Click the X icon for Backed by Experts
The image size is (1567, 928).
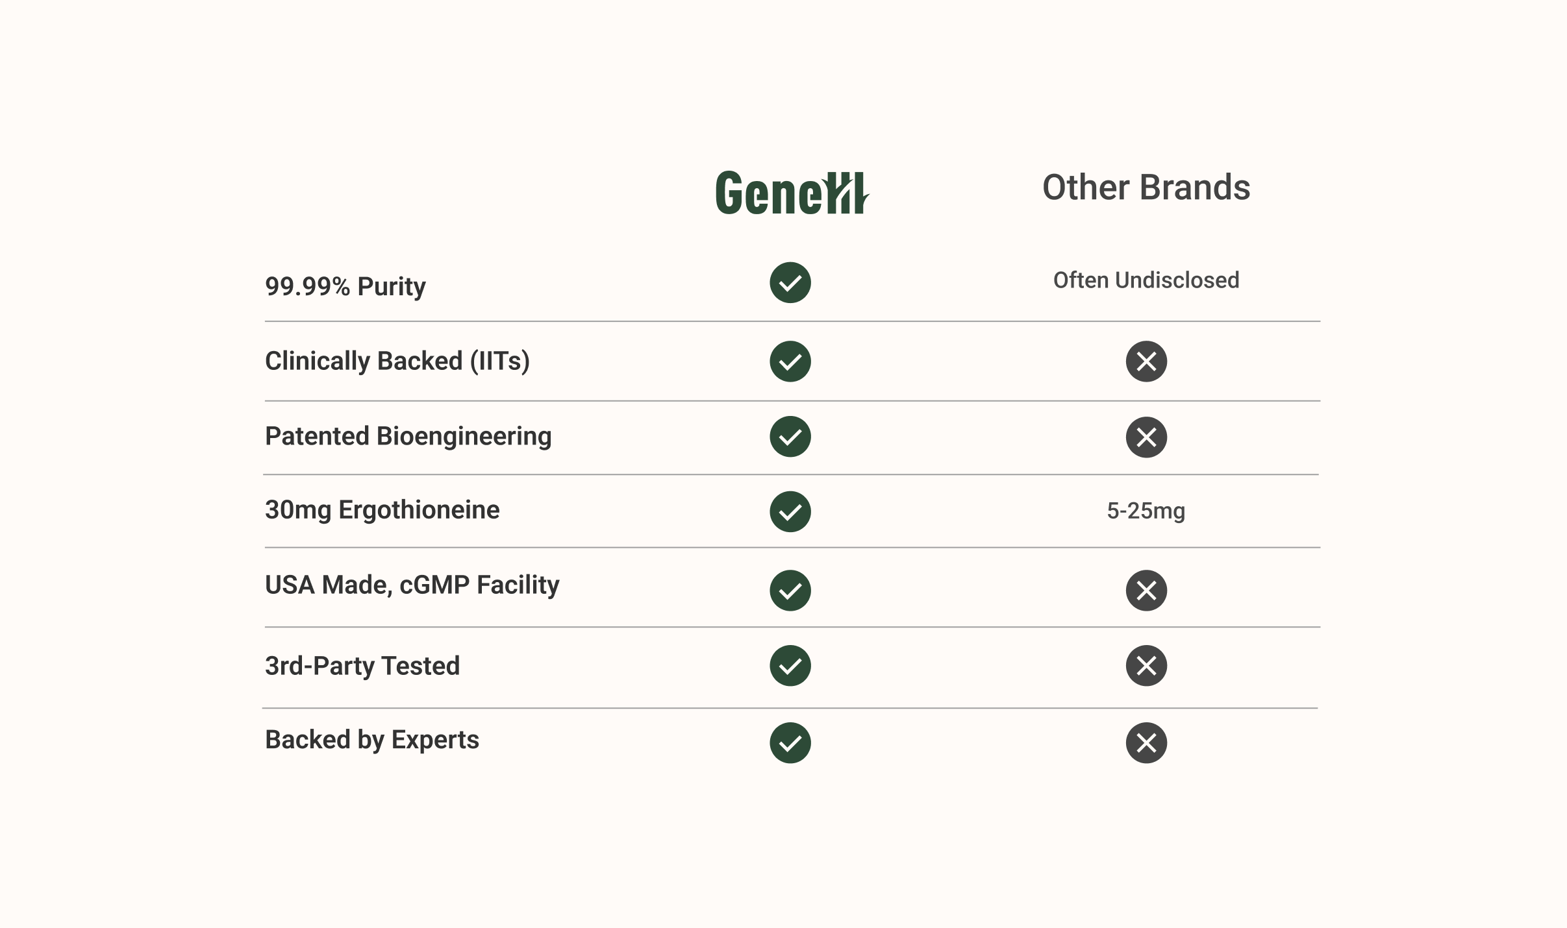click(x=1146, y=743)
